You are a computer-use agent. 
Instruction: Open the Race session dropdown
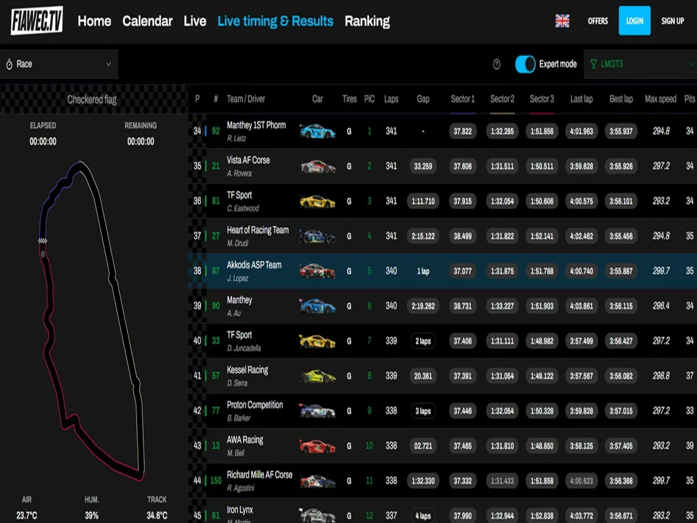(x=59, y=65)
